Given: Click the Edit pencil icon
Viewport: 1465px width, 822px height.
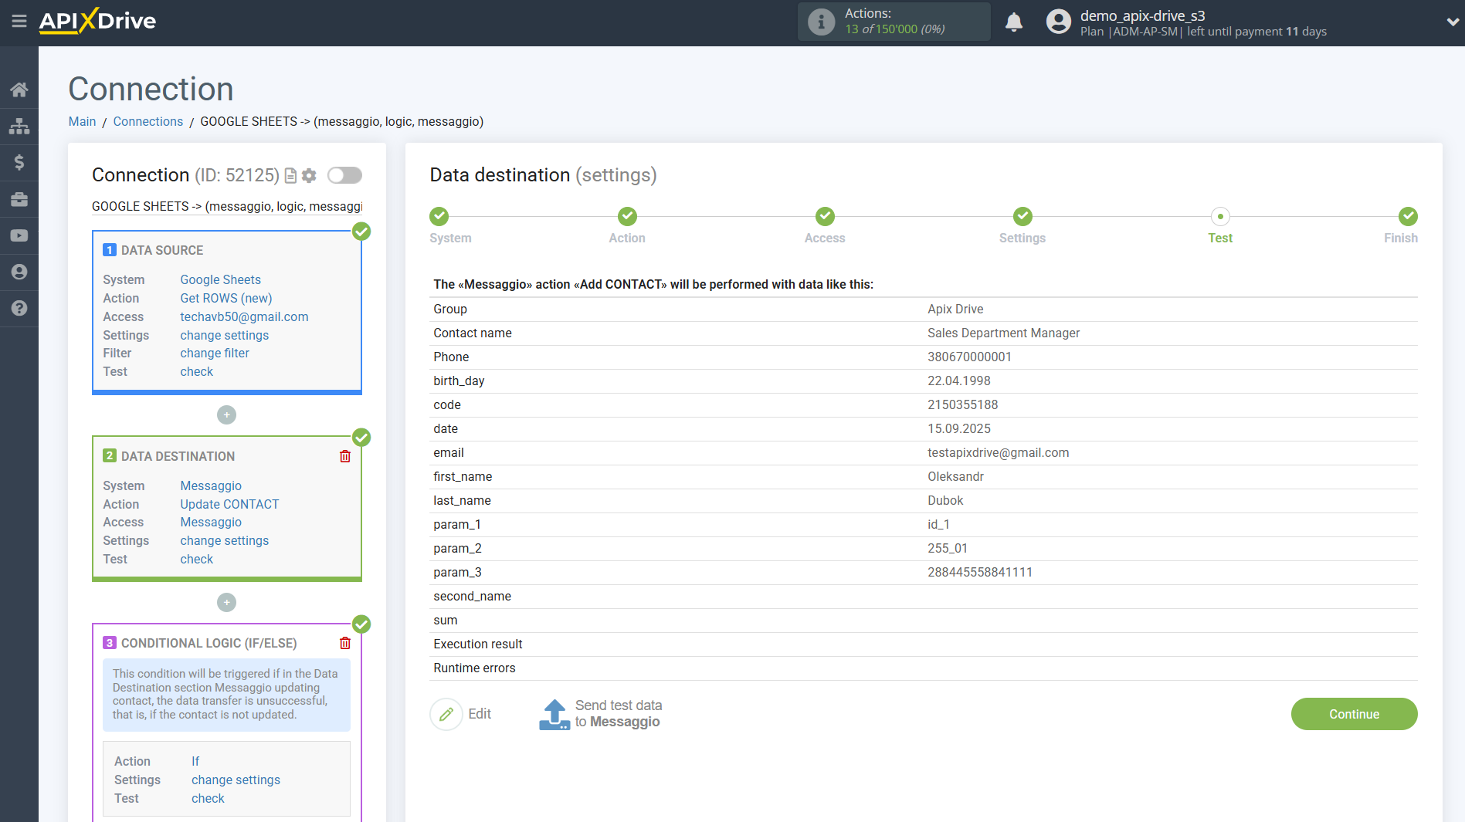Looking at the screenshot, I should (446, 714).
